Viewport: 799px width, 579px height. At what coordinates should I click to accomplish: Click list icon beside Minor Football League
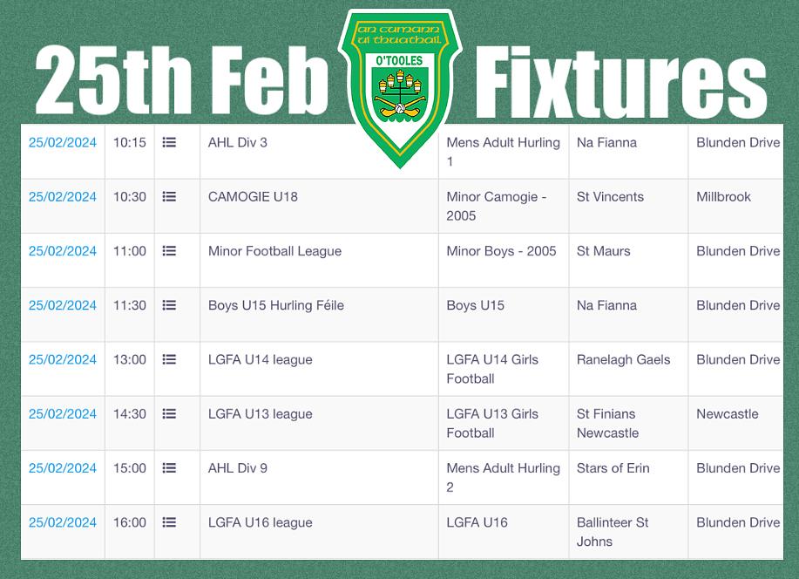(169, 251)
